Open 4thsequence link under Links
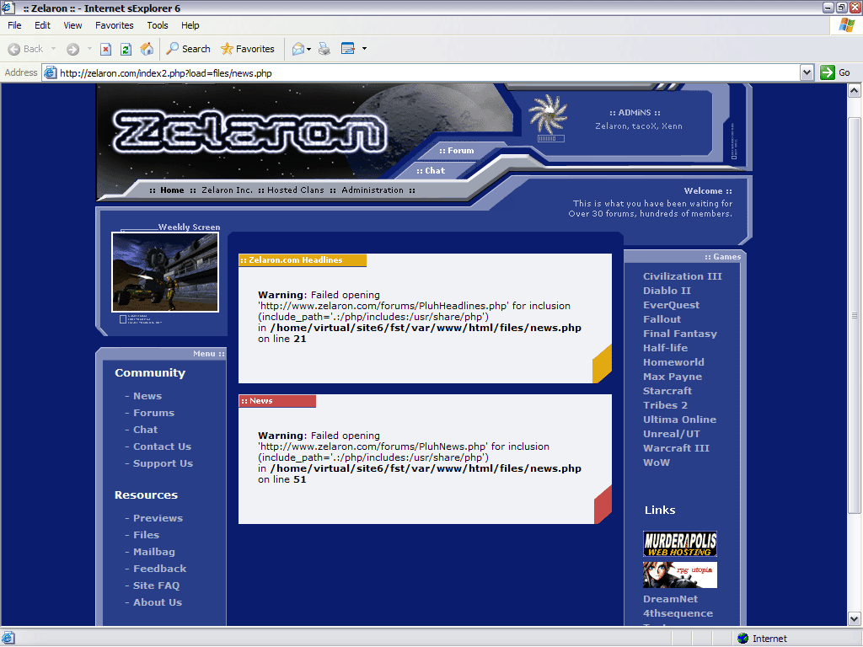 tap(678, 613)
